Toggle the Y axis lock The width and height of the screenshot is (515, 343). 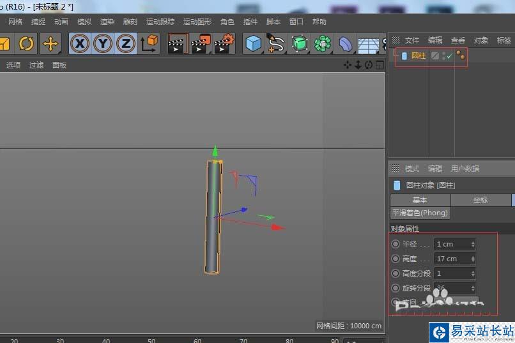(x=103, y=43)
